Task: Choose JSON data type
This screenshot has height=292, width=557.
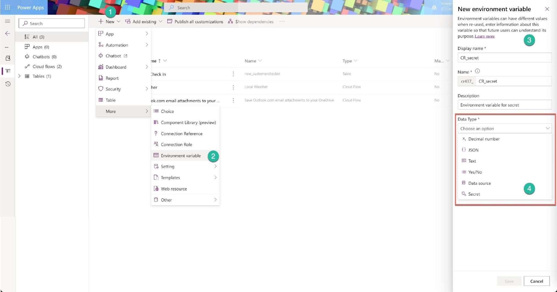Action: pyautogui.click(x=505, y=150)
